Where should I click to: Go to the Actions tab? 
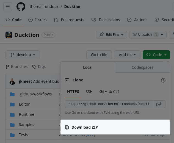[137, 20]
